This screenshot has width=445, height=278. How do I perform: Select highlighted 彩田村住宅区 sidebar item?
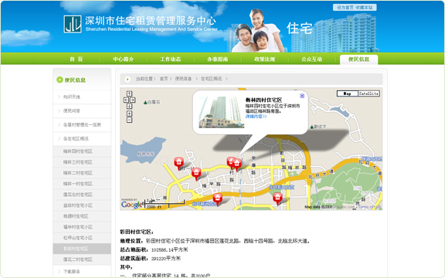(82, 249)
